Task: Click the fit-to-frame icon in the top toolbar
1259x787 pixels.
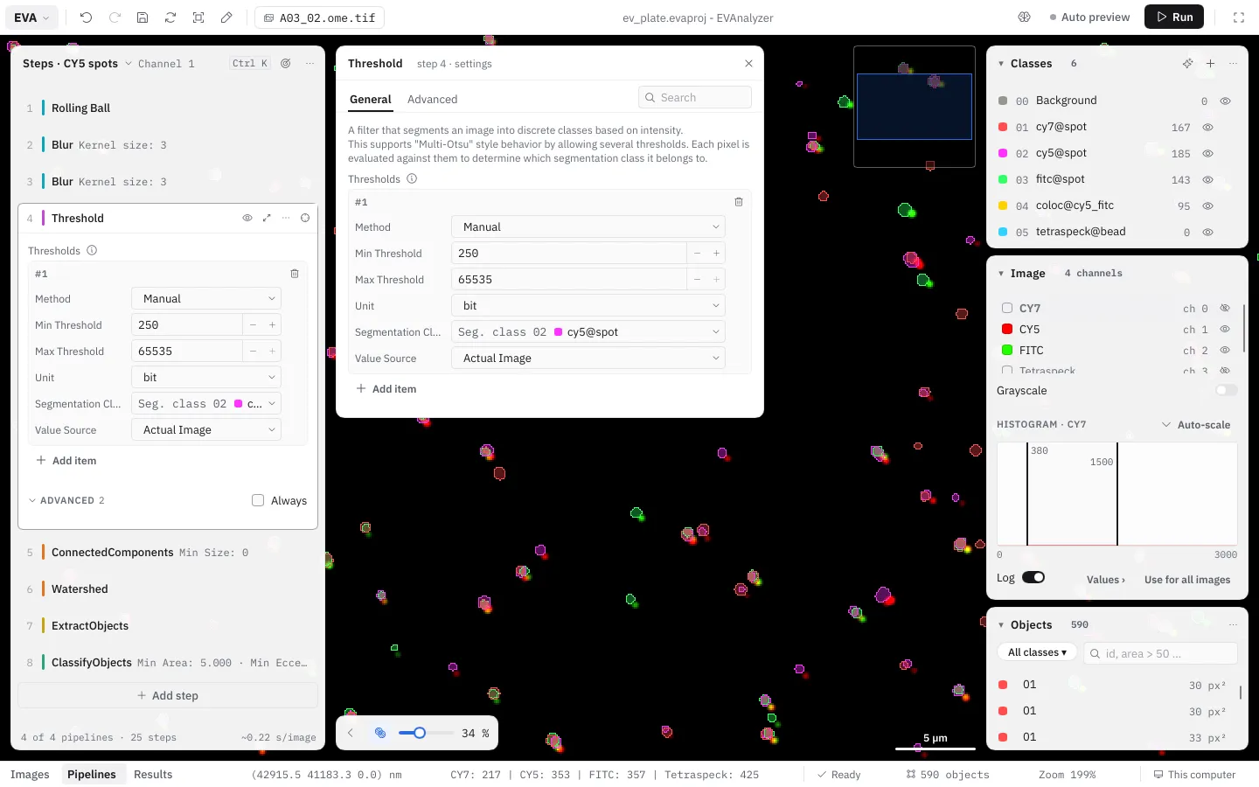Action: pos(198,17)
